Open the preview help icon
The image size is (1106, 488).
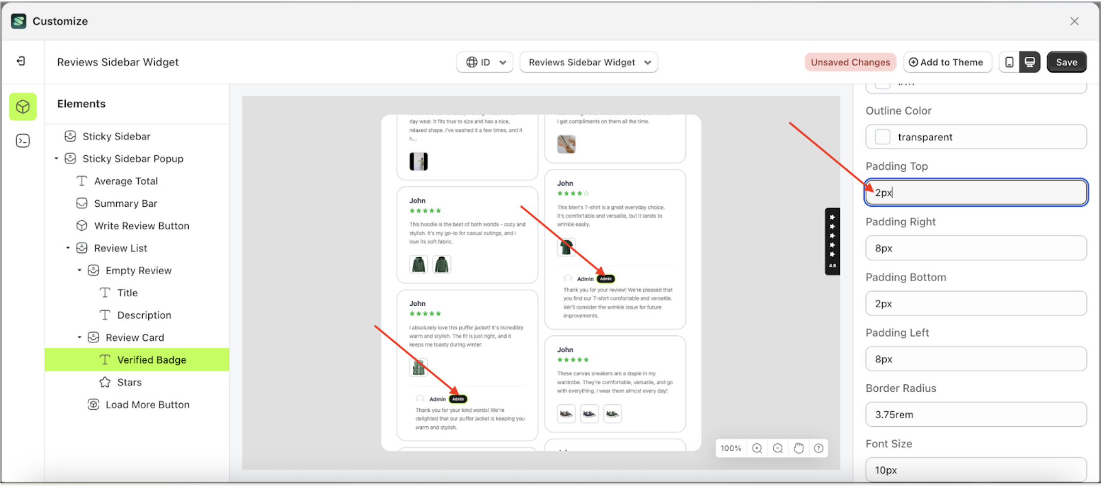tap(818, 448)
